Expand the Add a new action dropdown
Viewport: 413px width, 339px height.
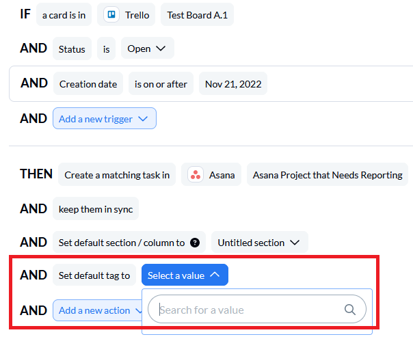[98, 310]
